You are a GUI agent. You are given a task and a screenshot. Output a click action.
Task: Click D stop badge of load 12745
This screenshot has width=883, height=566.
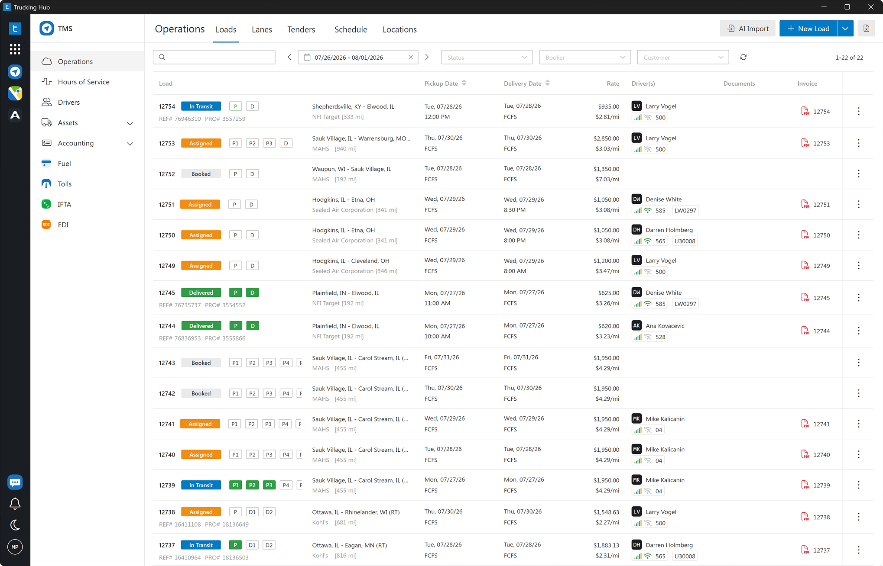pos(252,293)
